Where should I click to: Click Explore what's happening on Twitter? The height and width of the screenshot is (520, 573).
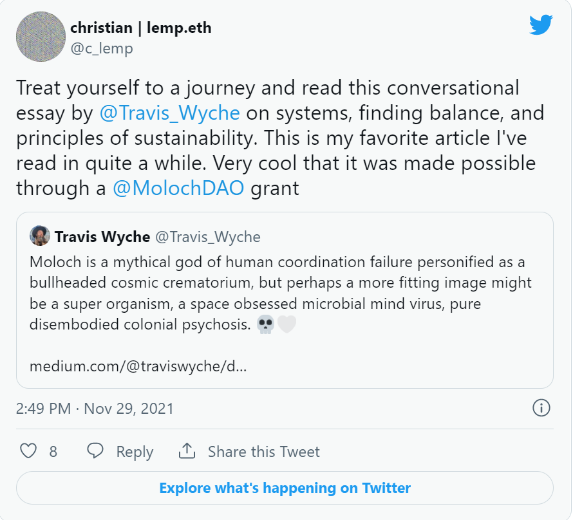(285, 488)
